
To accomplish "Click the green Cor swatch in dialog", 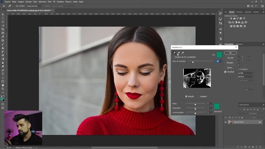I will (219, 55).
